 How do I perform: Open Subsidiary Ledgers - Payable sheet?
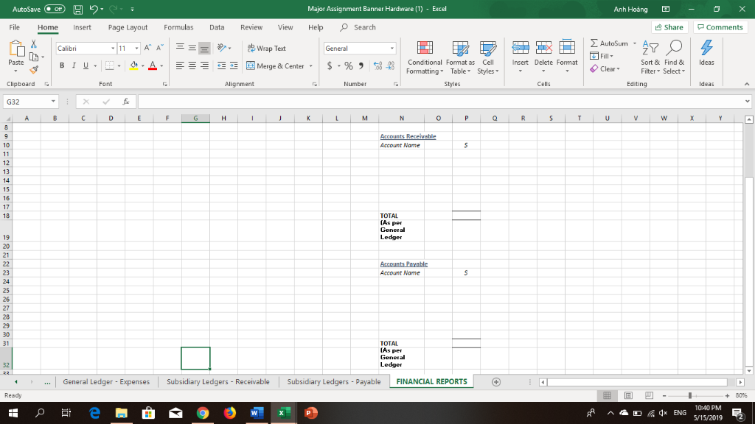tap(334, 382)
